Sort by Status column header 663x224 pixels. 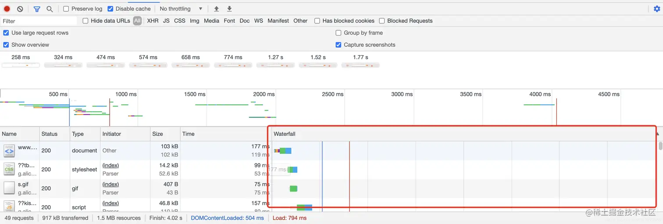click(55, 134)
